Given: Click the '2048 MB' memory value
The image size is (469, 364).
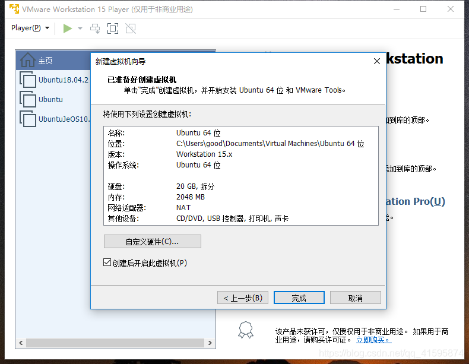Looking at the screenshot, I should tap(191, 197).
